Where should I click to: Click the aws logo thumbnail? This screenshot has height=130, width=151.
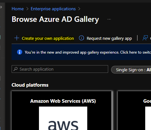click(63, 118)
